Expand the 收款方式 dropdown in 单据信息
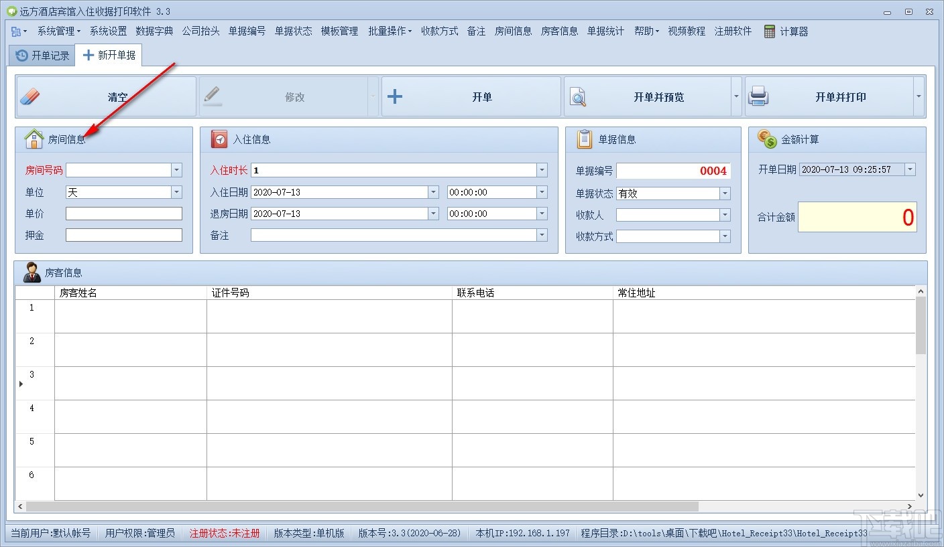This screenshot has width=944, height=547. click(x=725, y=236)
